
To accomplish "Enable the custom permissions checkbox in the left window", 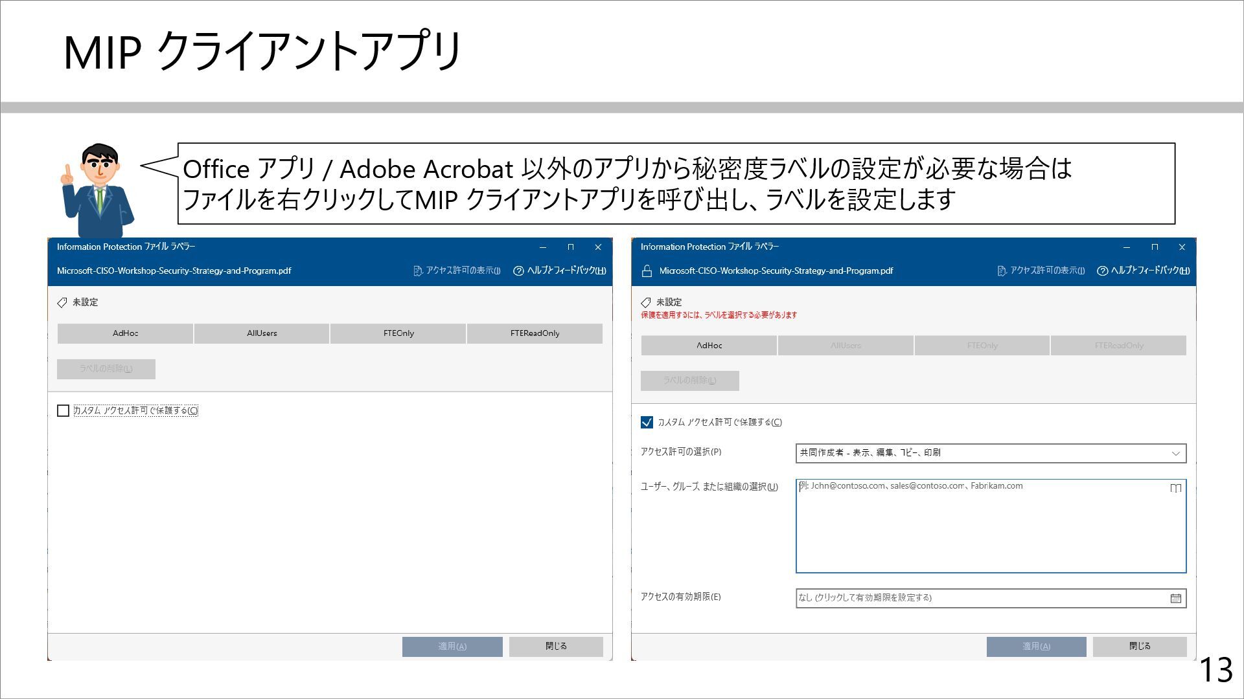I will [63, 410].
